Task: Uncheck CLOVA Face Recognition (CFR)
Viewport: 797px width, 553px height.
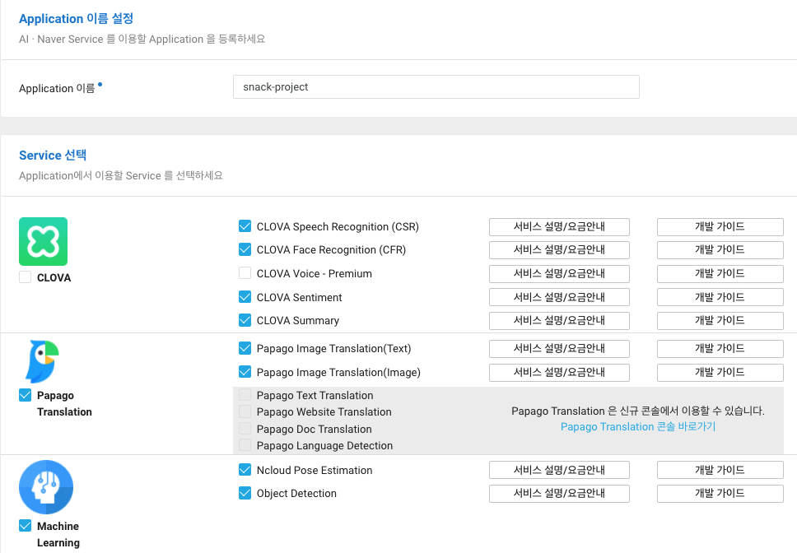Action: pos(245,249)
